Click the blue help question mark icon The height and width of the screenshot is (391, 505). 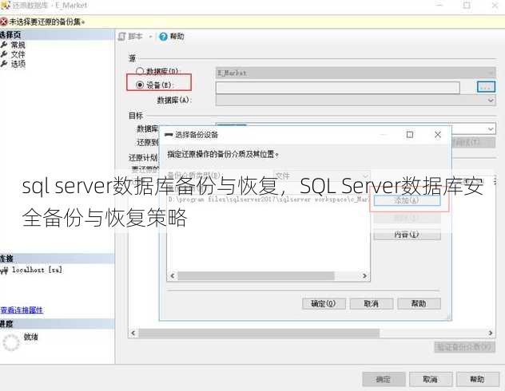[163, 37]
